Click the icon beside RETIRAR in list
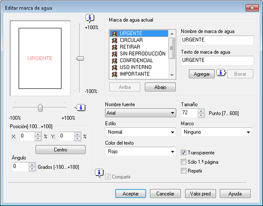Screen dimensions: 263x206 point(114,47)
